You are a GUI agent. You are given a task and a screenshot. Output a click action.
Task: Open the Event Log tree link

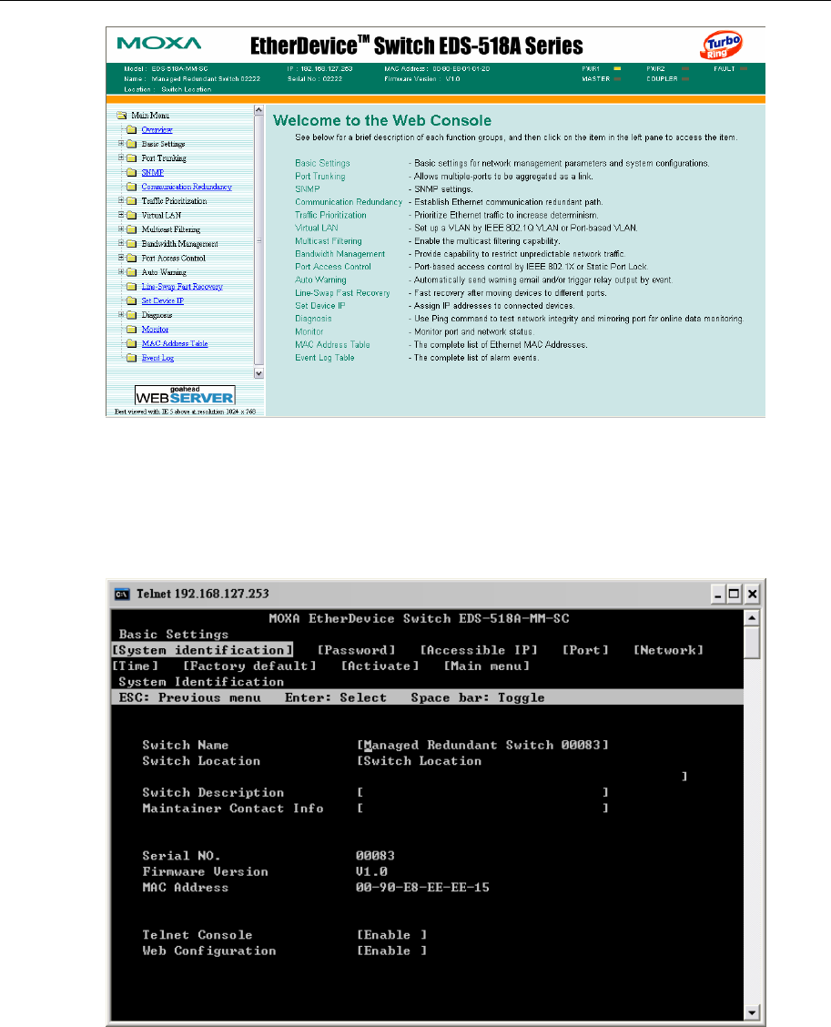click(157, 358)
